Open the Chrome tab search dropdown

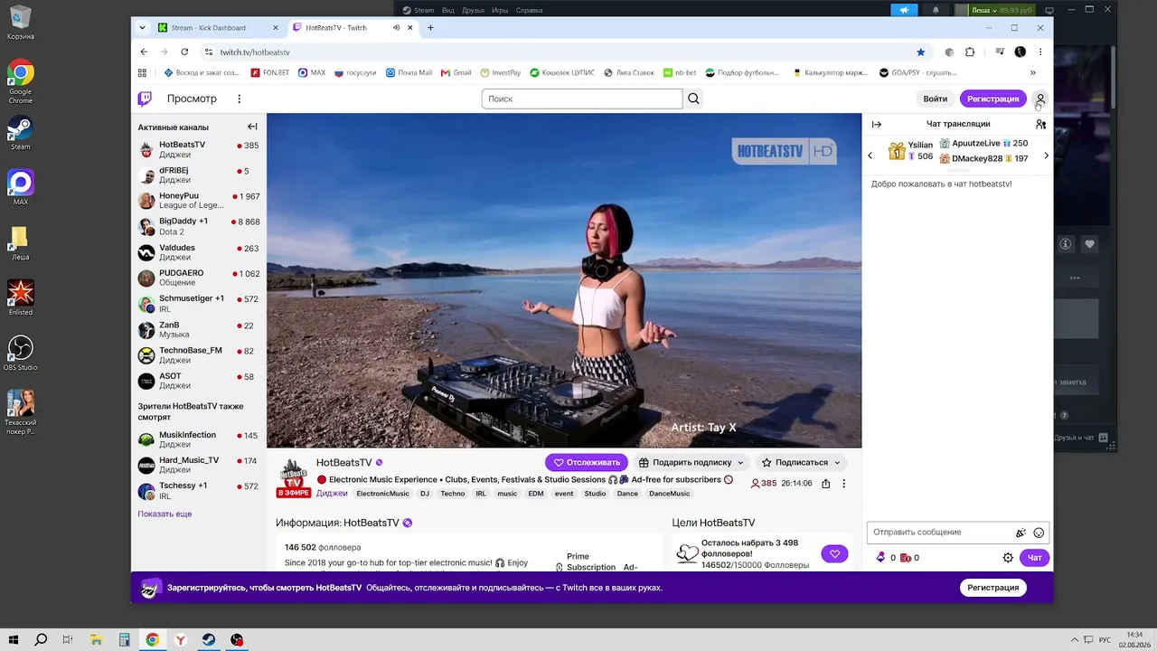click(142, 27)
